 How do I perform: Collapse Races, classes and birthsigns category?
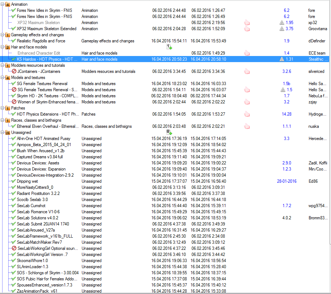click(x=2, y=120)
